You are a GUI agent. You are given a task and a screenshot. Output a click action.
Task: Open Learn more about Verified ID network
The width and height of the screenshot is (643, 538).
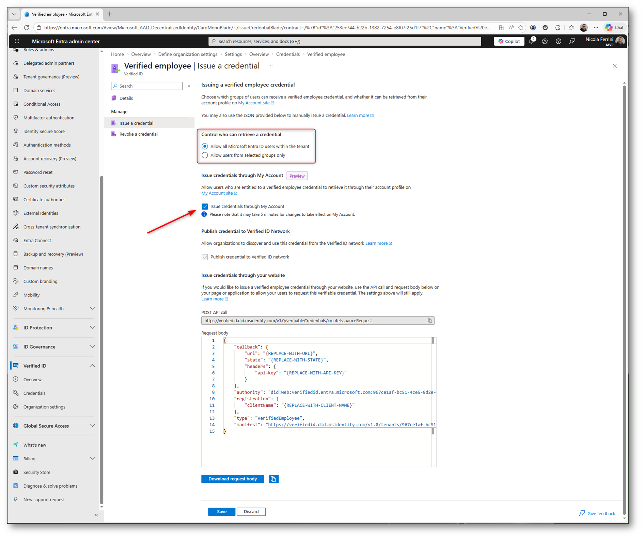click(x=379, y=243)
